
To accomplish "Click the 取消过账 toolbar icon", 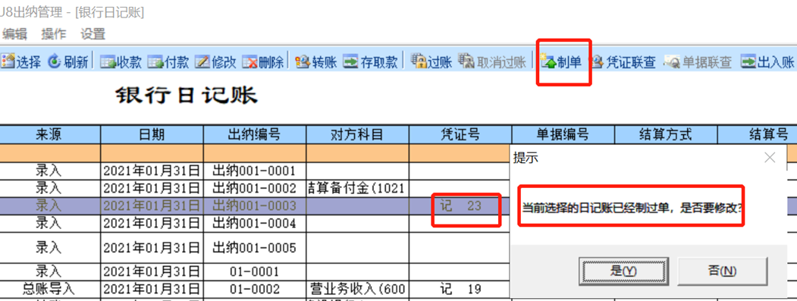I will tap(466, 61).
